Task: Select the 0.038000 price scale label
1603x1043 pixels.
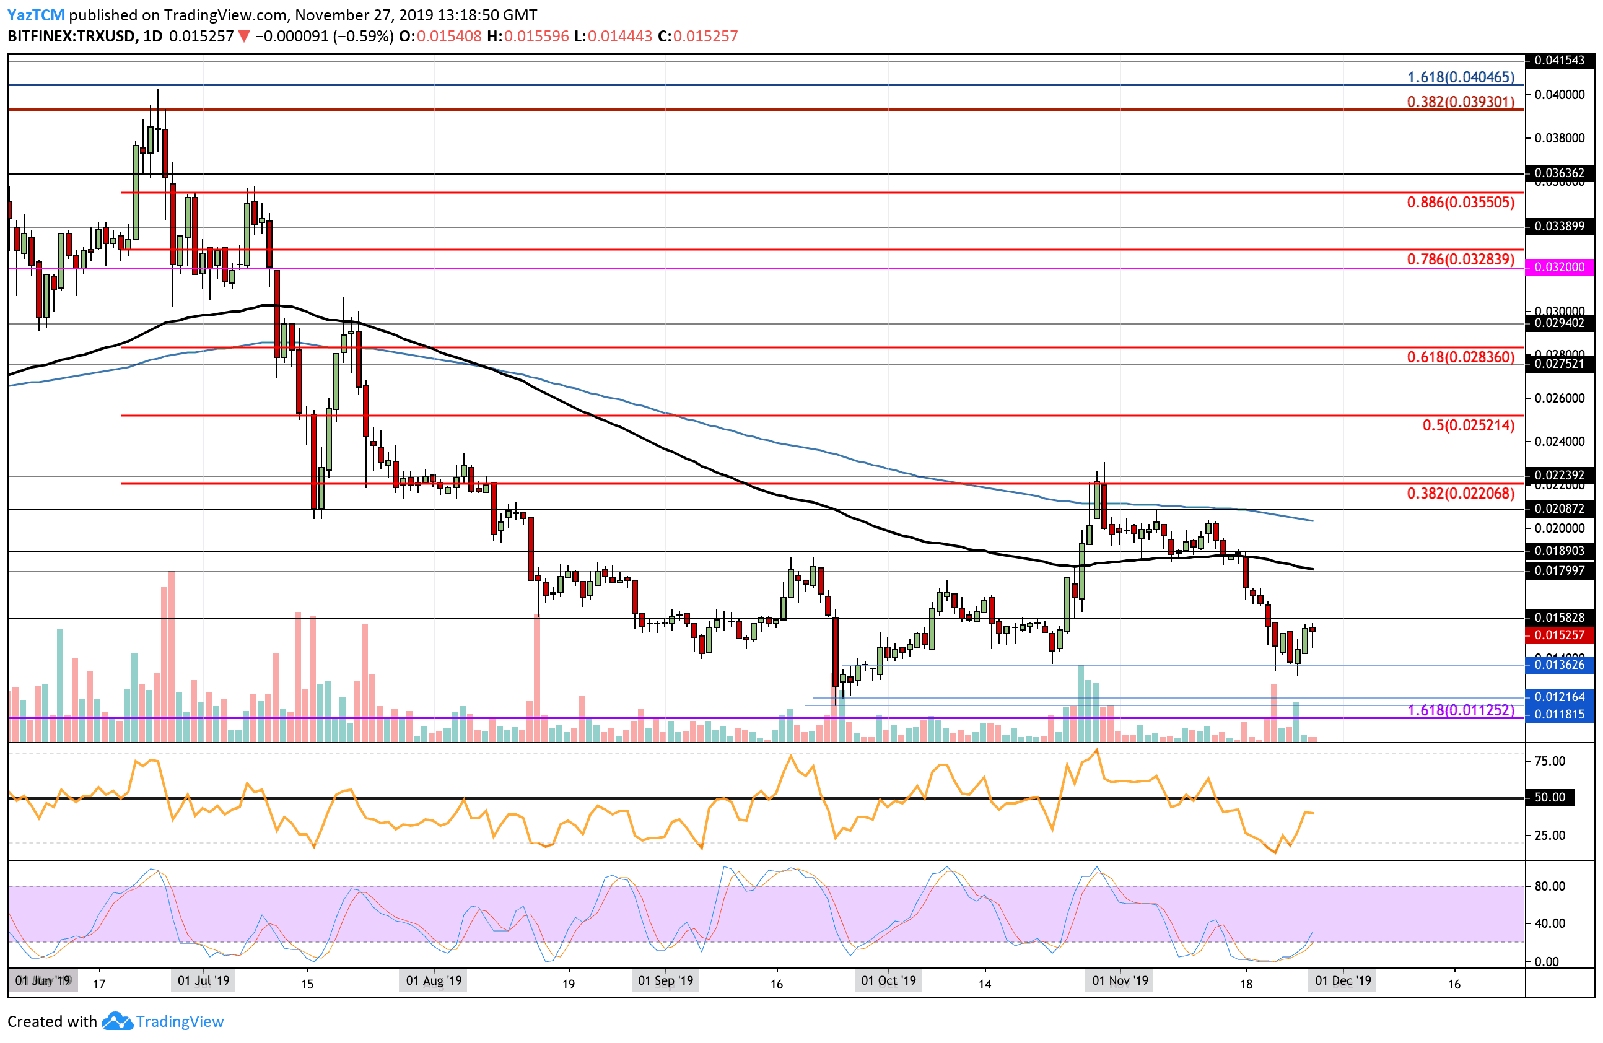Action: [x=1560, y=138]
